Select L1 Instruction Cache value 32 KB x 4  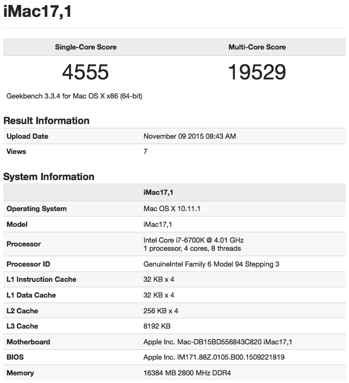[159, 280]
